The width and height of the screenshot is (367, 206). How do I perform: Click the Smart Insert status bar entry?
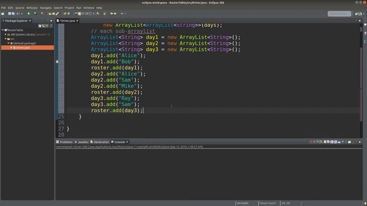[268, 203]
